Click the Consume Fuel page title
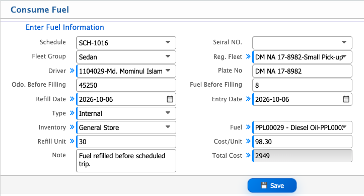The height and width of the screenshot is (196, 364). [x=40, y=10]
